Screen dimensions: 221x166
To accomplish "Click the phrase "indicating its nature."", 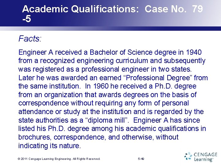I will (50, 146).
